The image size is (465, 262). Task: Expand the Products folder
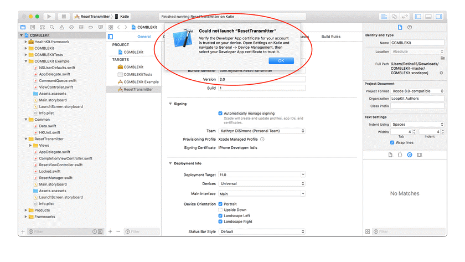point(26,210)
